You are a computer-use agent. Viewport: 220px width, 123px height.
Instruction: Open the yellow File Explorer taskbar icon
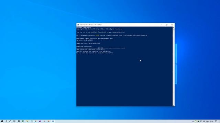pos(27,121)
